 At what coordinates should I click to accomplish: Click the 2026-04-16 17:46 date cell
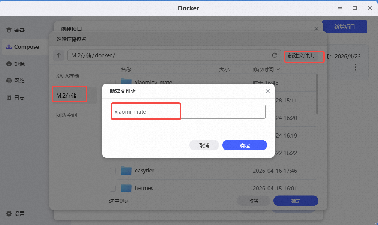275,171
